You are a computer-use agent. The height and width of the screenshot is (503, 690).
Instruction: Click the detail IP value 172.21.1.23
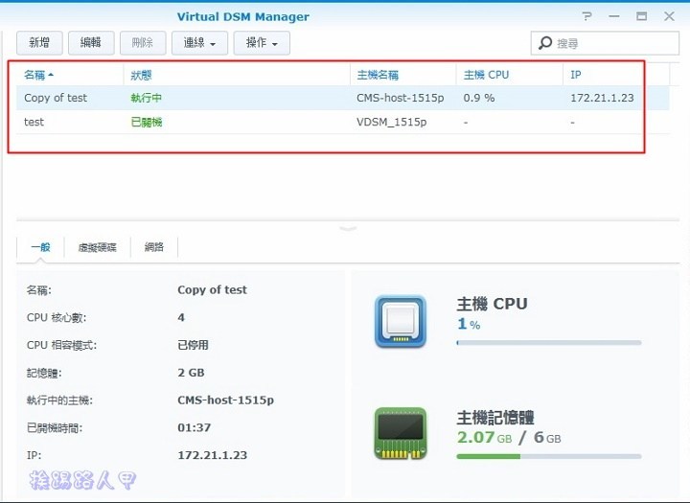click(212, 455)
